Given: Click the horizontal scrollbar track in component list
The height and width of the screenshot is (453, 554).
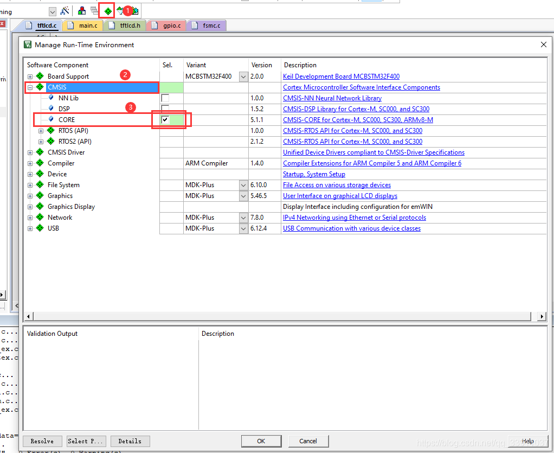Looking at the screenshot, I should coord(282,316).
